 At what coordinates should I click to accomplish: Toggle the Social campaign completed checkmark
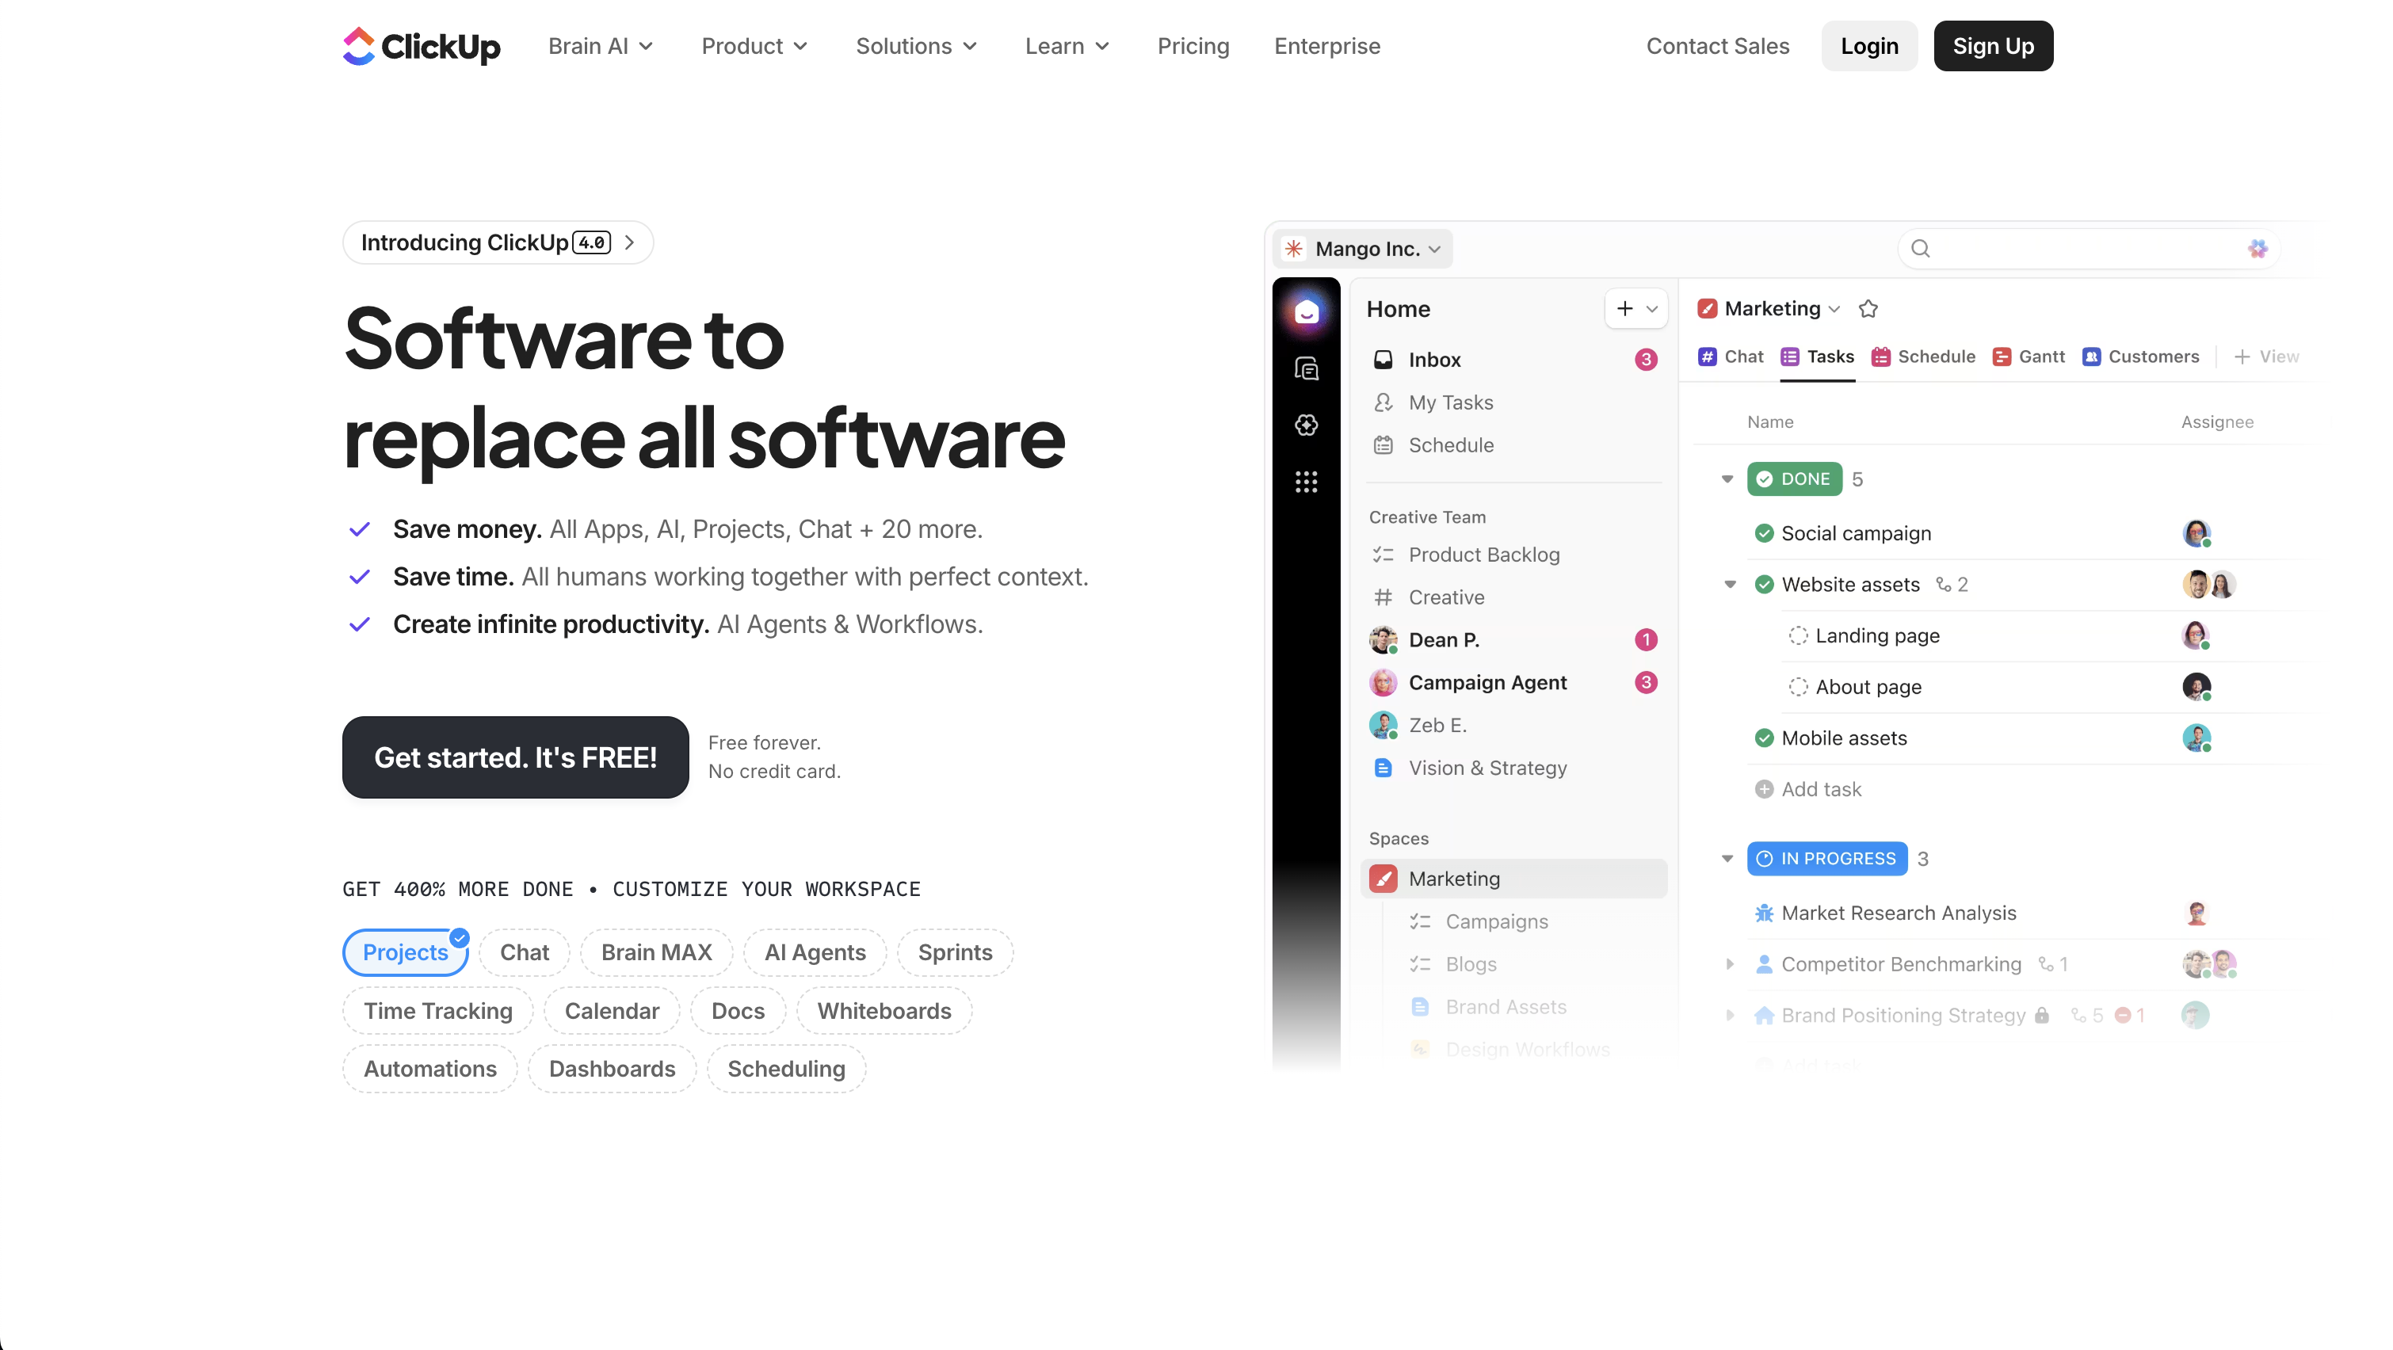pos(1764,533)
